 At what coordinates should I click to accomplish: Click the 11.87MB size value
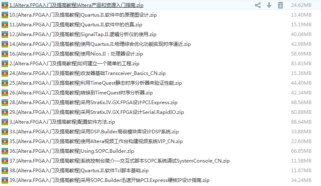point(301,171)
